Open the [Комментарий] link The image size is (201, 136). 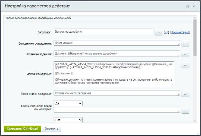(180, 32)
